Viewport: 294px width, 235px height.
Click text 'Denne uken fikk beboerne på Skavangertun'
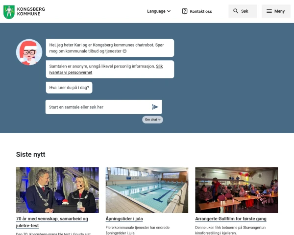(x=230, y=228)
